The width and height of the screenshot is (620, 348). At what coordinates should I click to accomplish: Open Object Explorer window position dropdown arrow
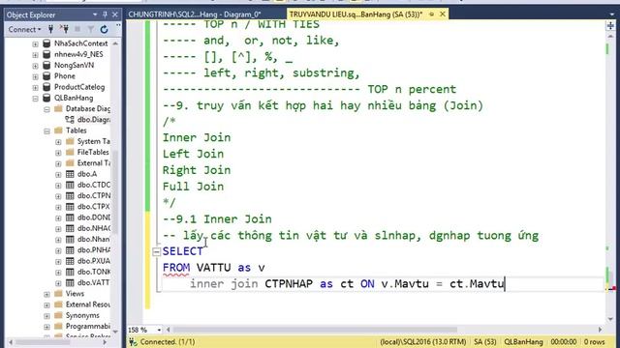(95, 14)
